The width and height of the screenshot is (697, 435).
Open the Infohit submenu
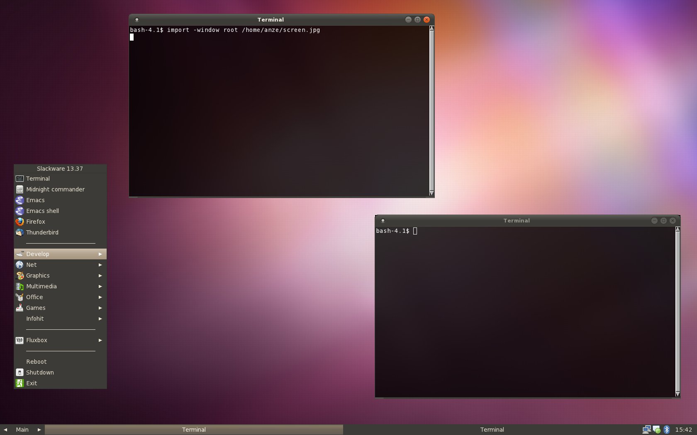coord(60,319)
